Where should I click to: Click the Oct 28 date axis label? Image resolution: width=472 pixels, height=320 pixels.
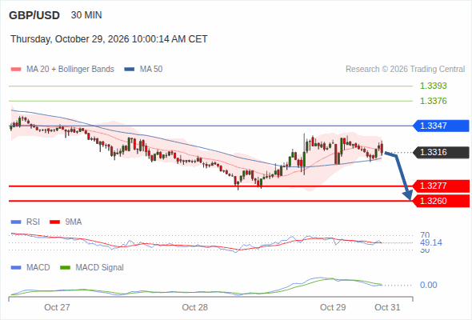194,307
